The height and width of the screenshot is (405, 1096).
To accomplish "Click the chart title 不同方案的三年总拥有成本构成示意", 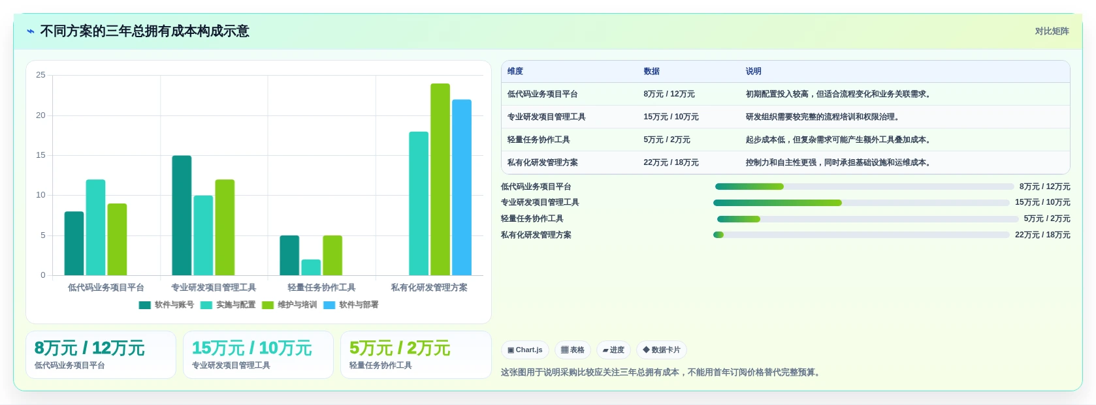I will [144, 31].
